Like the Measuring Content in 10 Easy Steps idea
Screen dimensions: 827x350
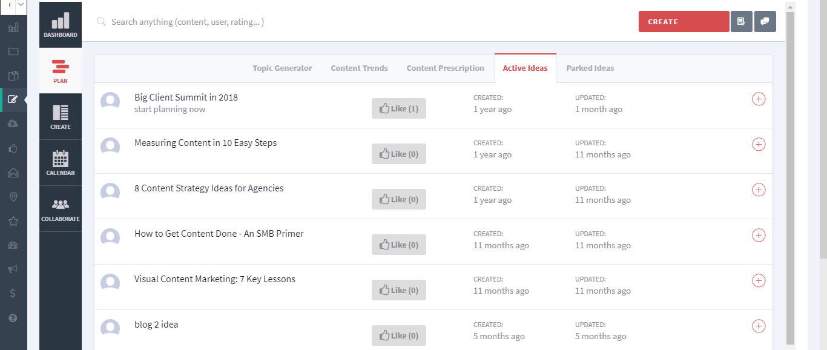pos(398,154)
